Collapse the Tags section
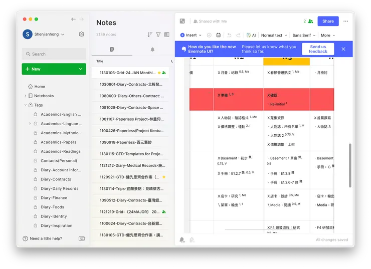371x269 pixels. click(25, 105)
